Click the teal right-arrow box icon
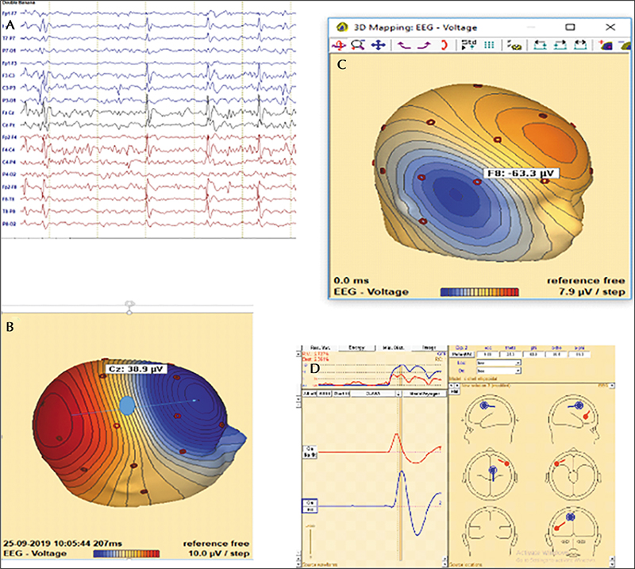The image size is (635, 569). (560, 45)
